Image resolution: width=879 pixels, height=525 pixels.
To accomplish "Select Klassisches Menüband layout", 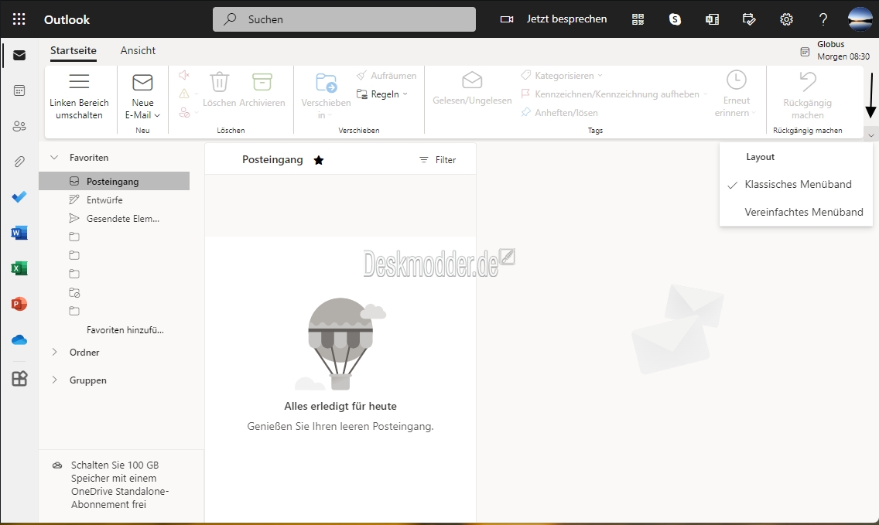I will point(796,184).
